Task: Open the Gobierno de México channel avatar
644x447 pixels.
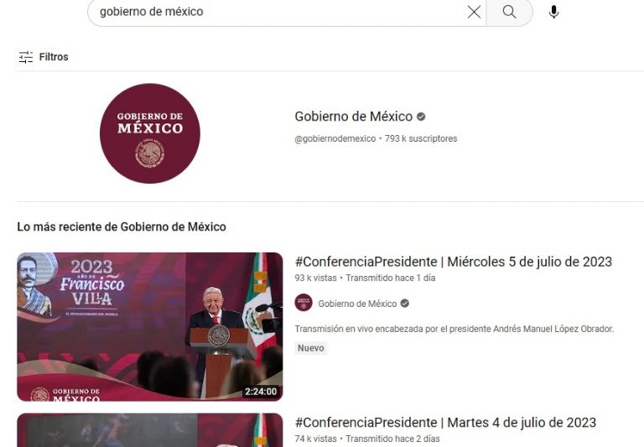Action: click(150, 133)
